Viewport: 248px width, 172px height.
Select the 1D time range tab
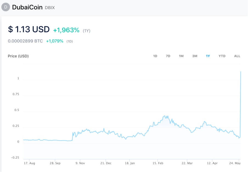155,56
